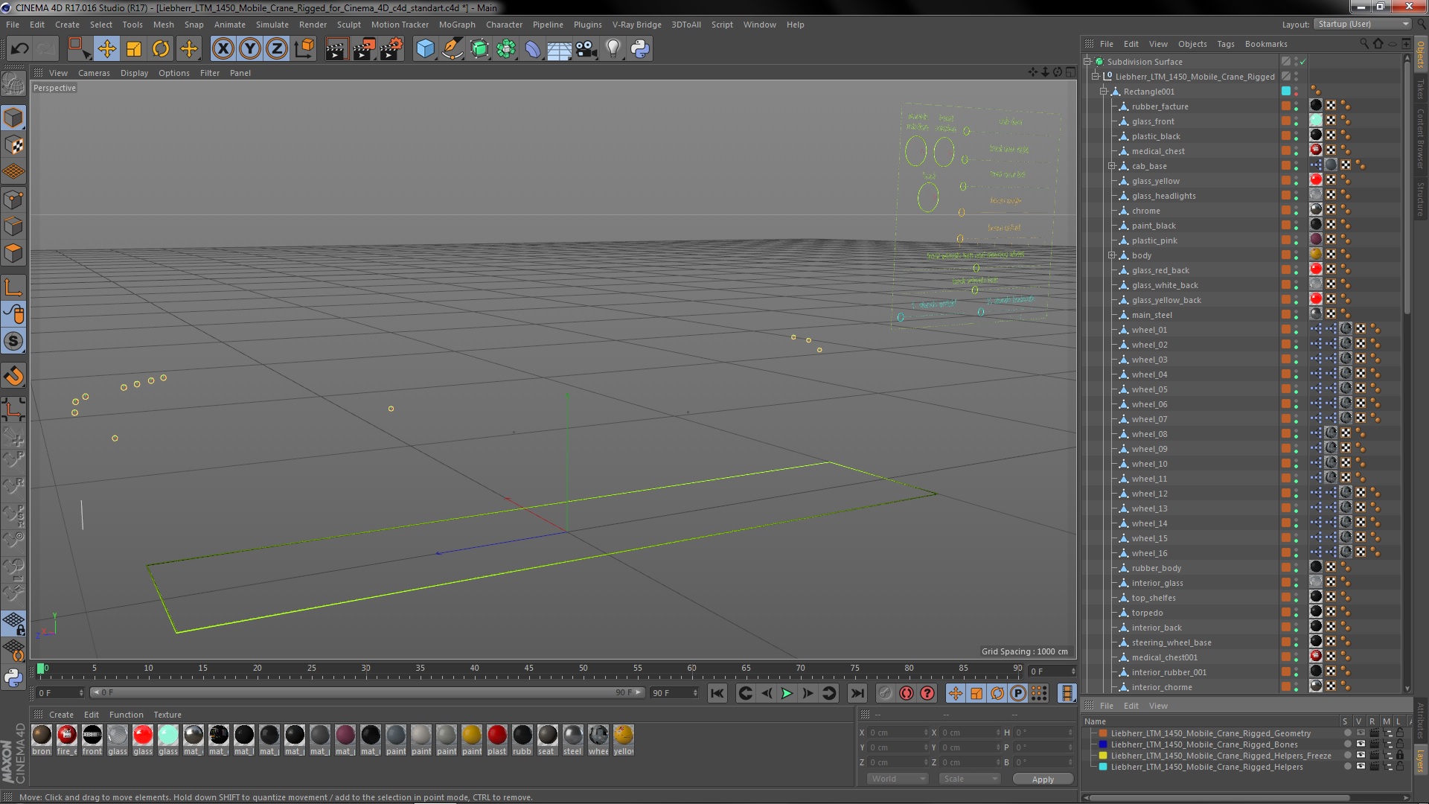Open viewport Cameras menu
The height and width of the screenshot is (804, 1429).
pyautogui.click(x=94, y=73)
